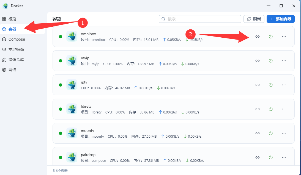Click the libretv container app icon
This screenshot has height=175, width=301.
coord(72,109)
